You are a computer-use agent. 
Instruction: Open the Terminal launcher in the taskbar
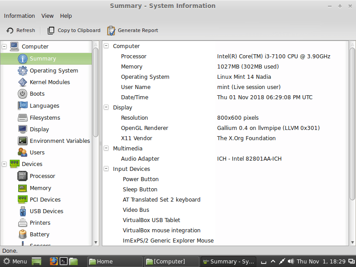tap(63, 262)
